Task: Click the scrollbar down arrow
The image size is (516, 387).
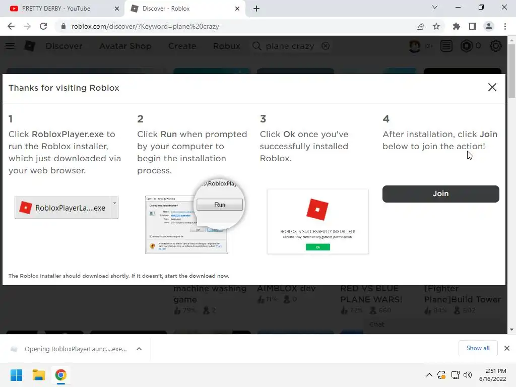Action: click(511, 330)
